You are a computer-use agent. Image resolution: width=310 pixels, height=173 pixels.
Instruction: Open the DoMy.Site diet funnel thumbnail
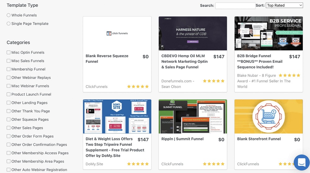click(117, 116)
